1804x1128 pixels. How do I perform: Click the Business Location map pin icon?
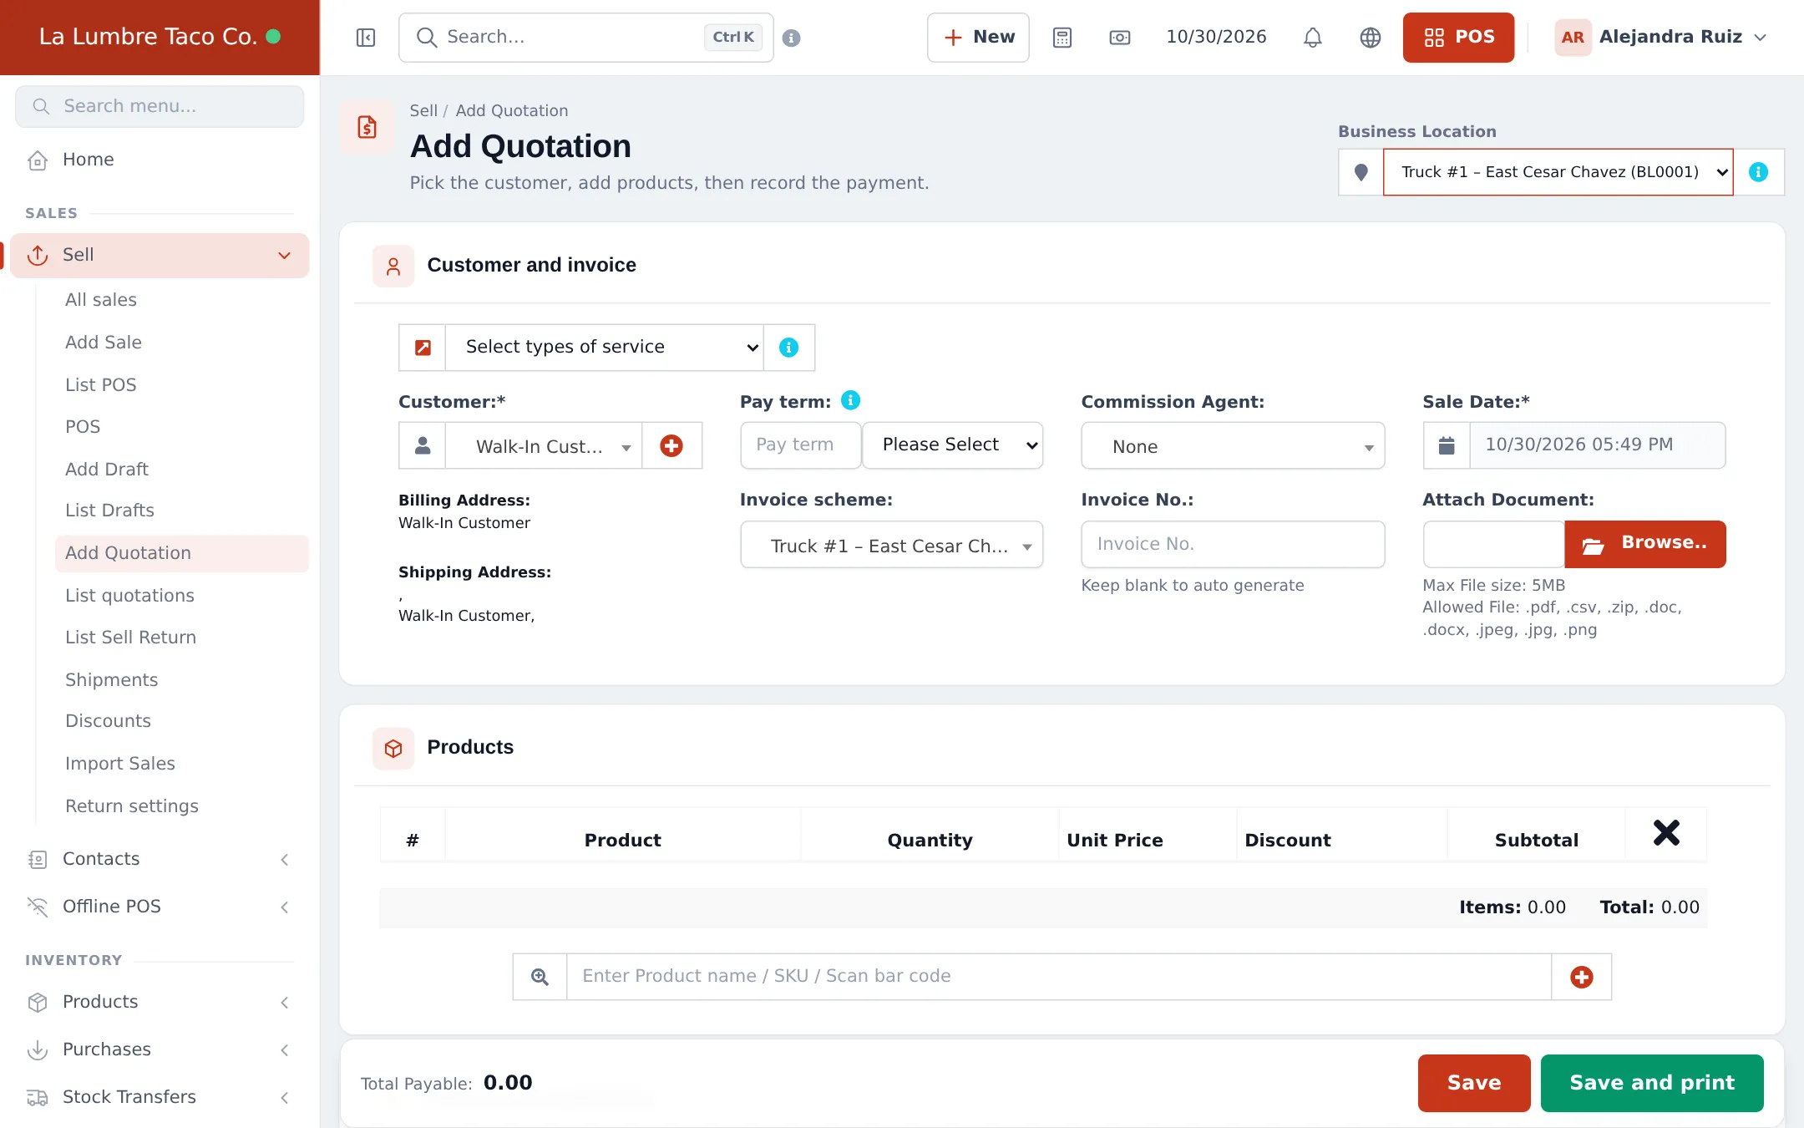coord(1361,172)
